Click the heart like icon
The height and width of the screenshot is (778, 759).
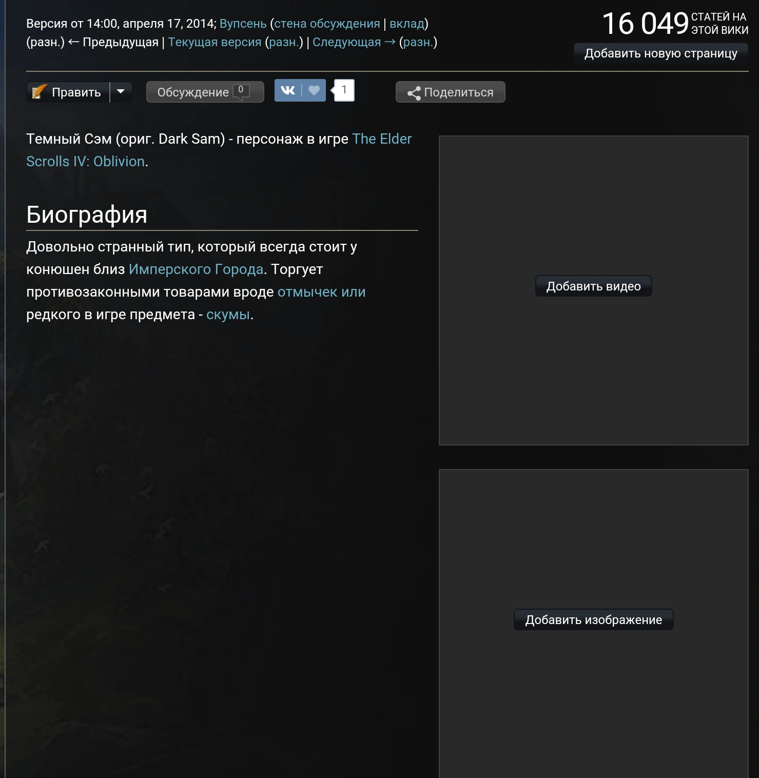(314, 91)
